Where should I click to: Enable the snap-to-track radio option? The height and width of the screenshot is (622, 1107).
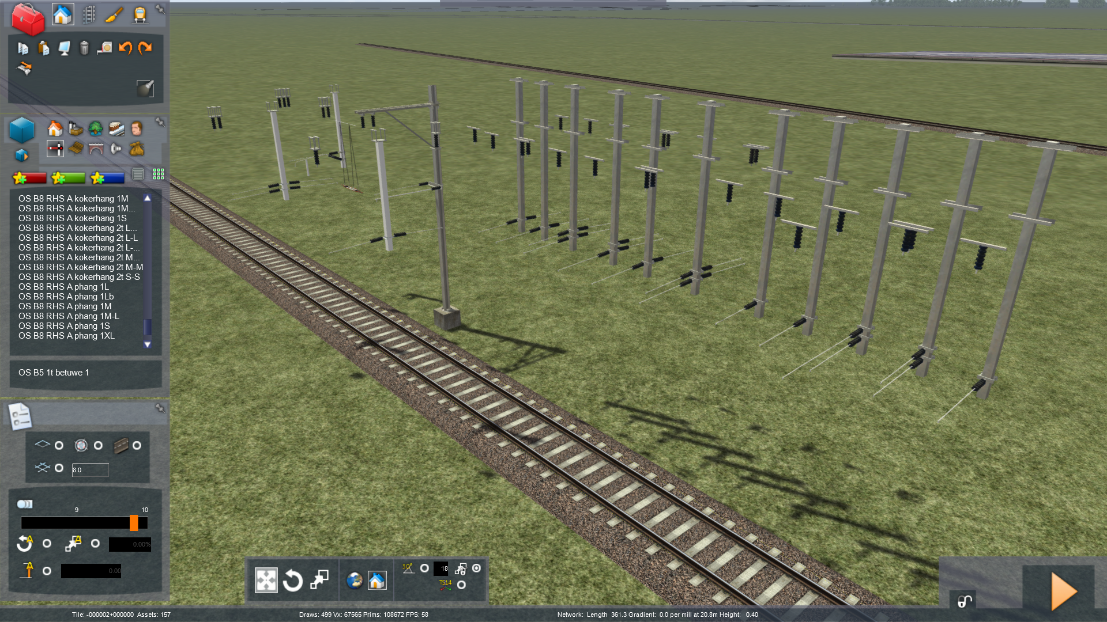click(x=137, y=445)
